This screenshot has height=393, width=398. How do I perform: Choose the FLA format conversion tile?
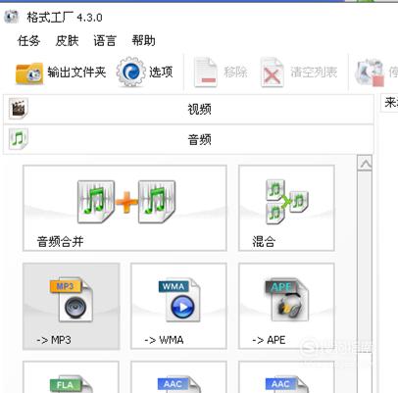click(71, 377)
